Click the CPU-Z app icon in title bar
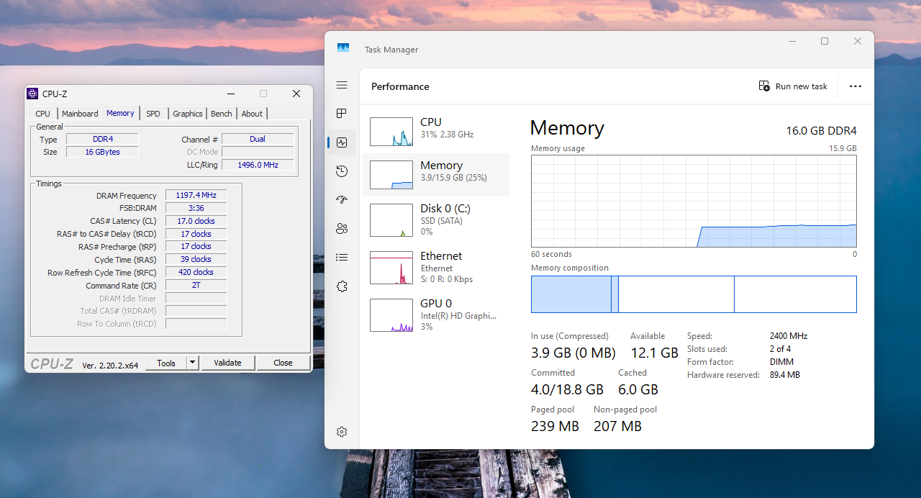921x498 pixels. click(x=32, y=94)
